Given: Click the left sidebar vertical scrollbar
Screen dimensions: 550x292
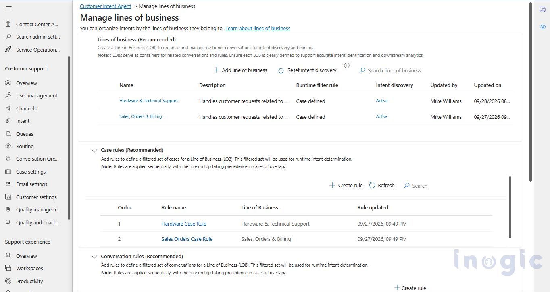Looking at the screenshot, I should pyautogui.click(x=69, y=138).
